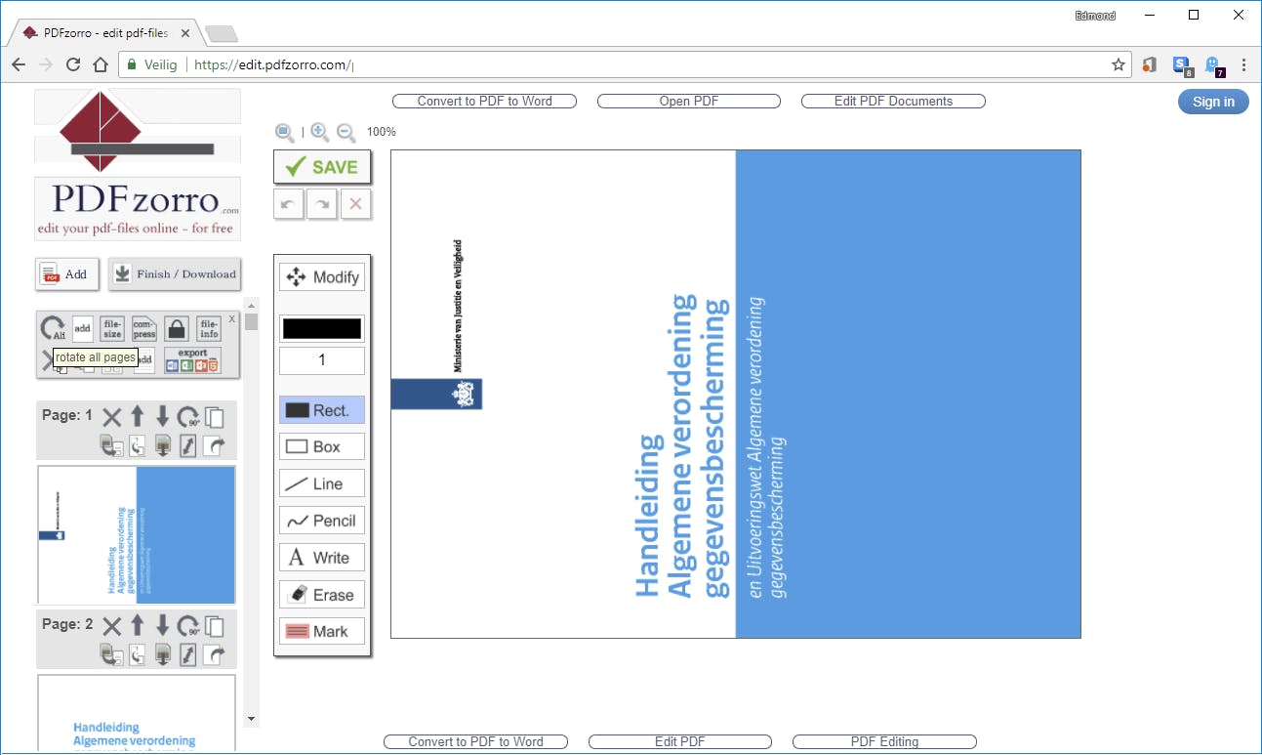Image resolution: width=1262 pixels, height=755 pixels.
Task: Move Page 1 up with the arrow
Action: pos(138,418)
